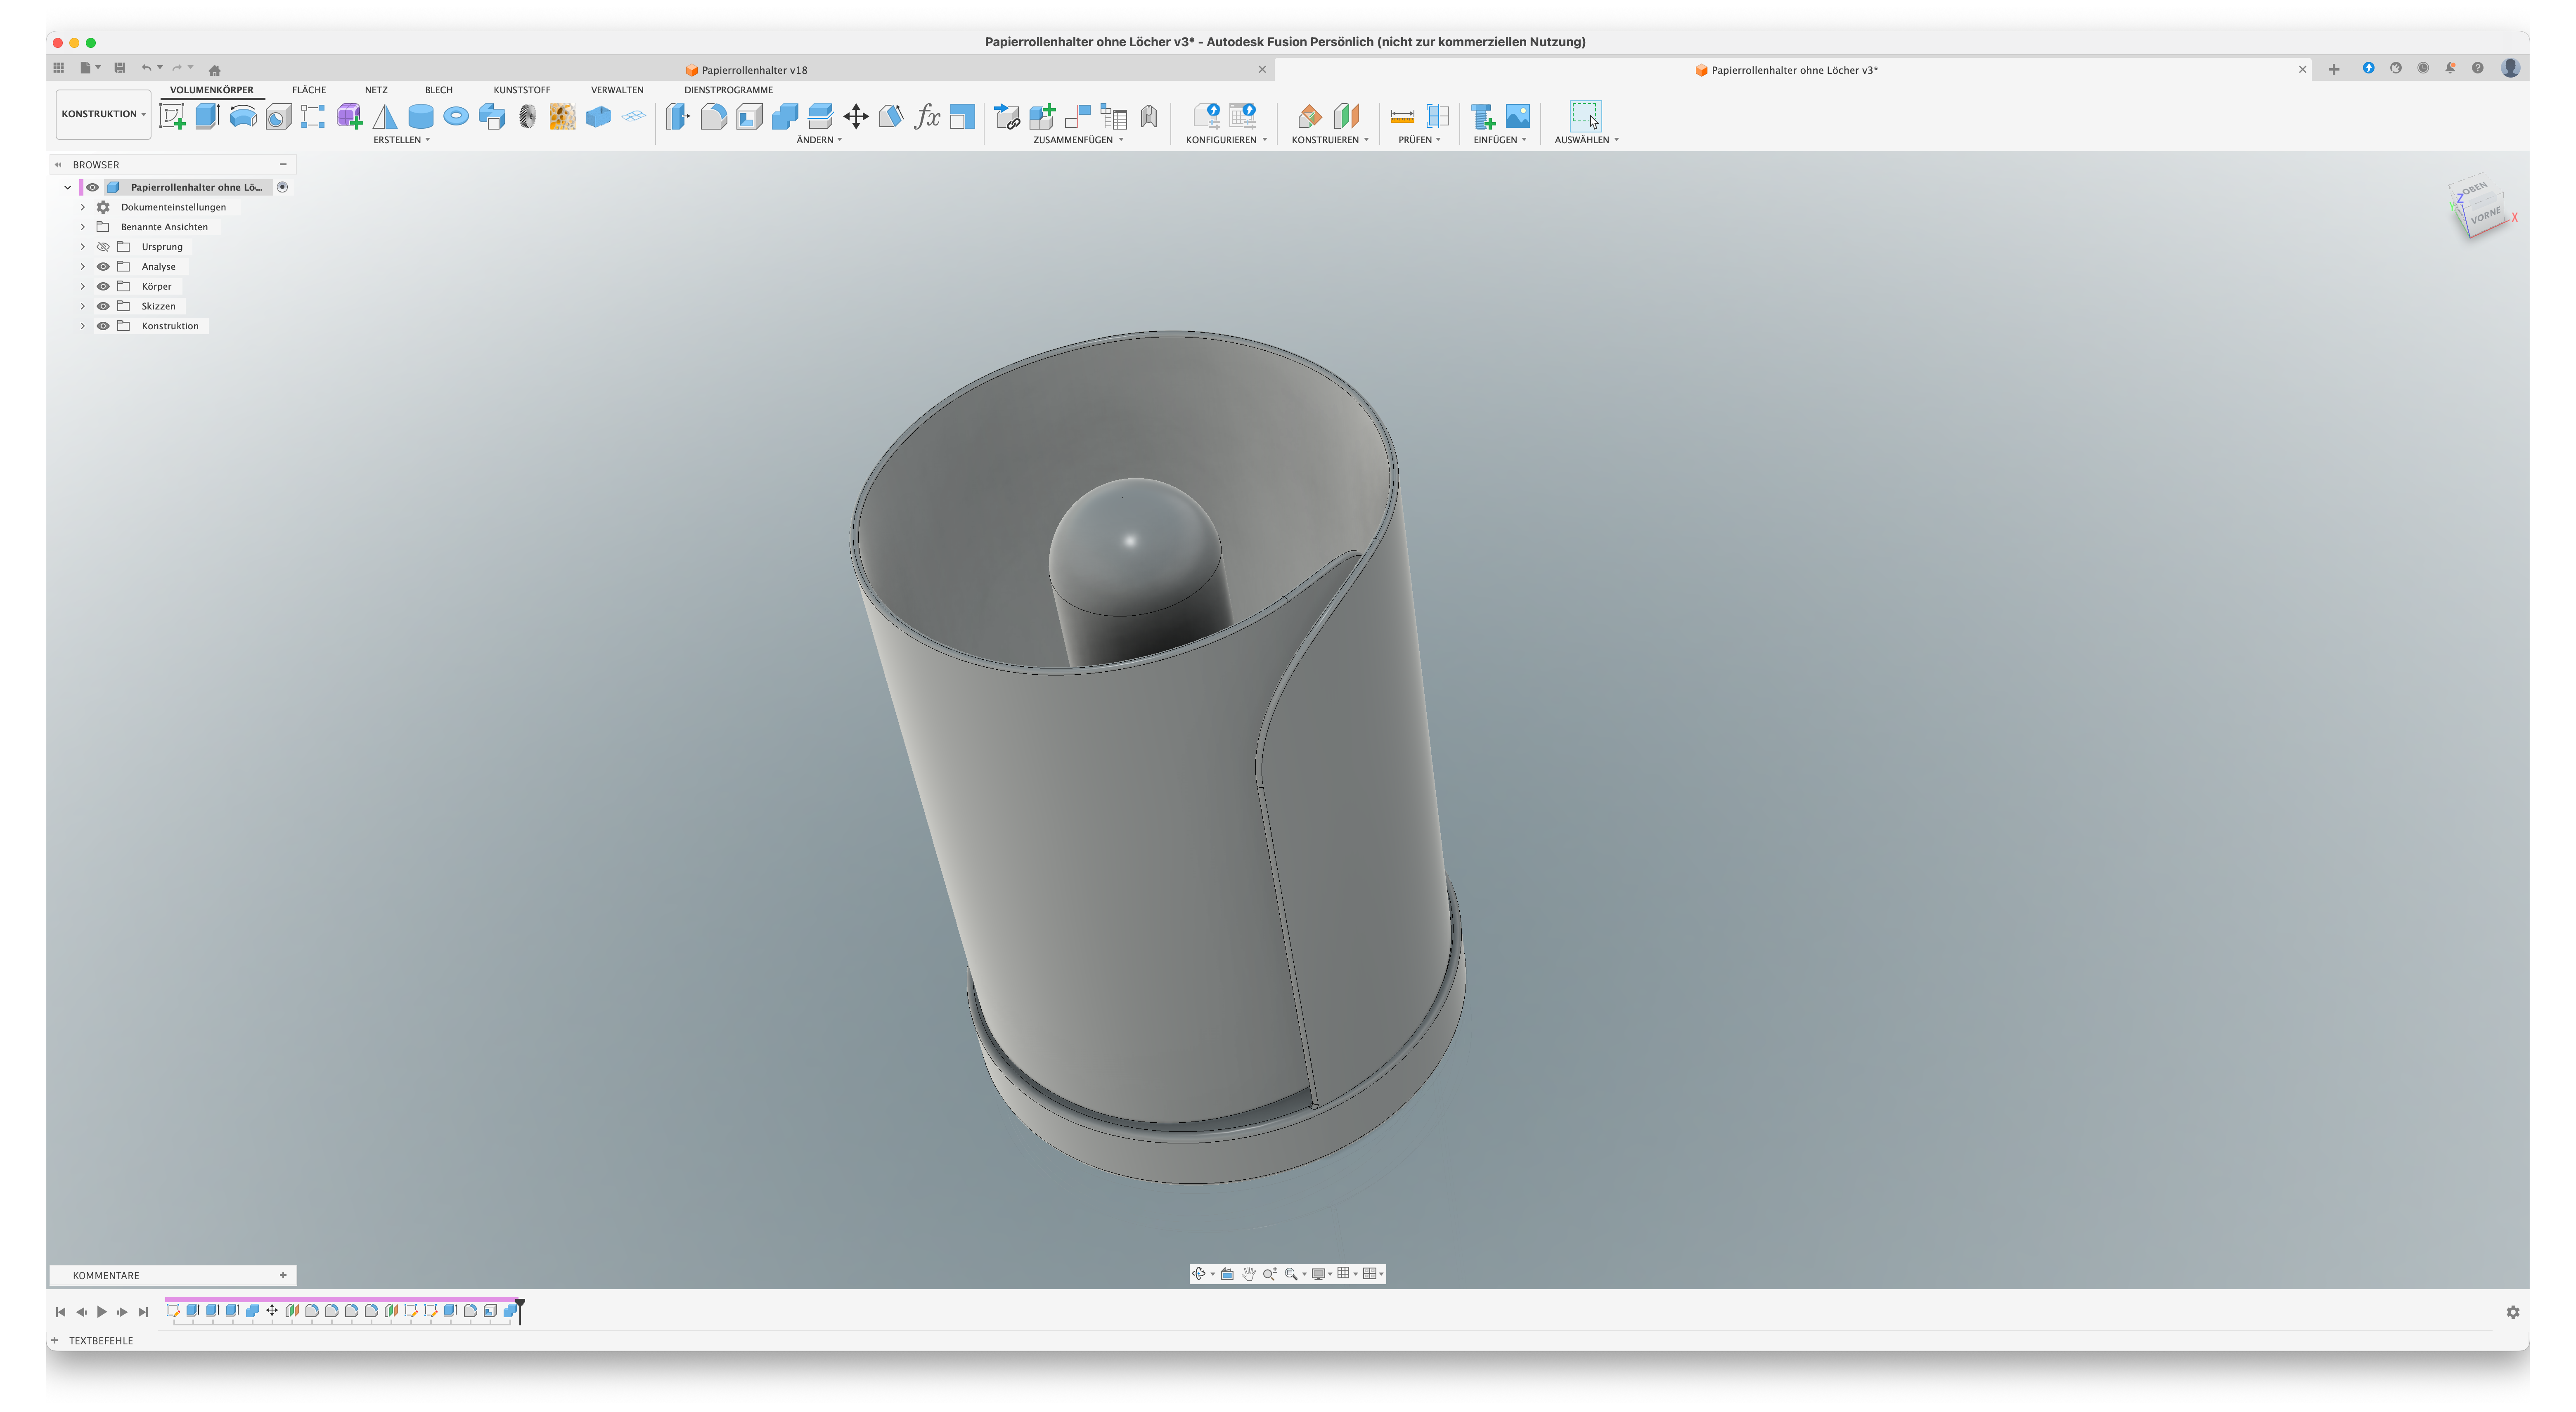
Task: Click the Measure ruler tool
Action: (1403, 117)
